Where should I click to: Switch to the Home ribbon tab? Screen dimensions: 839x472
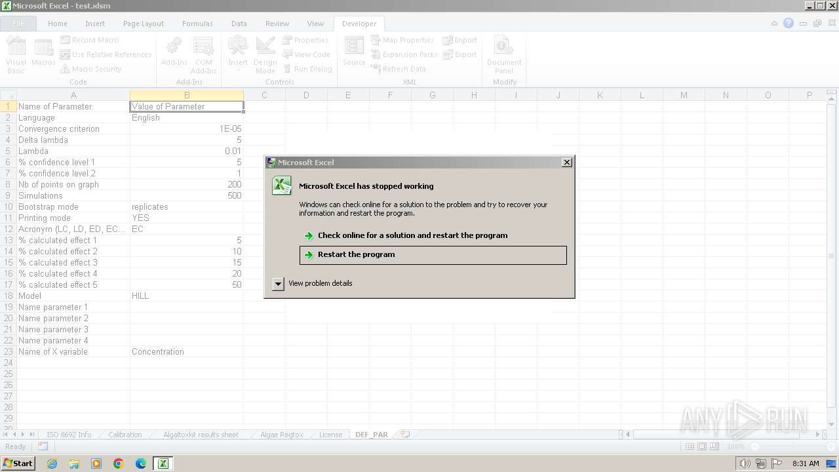click(57, 23)
